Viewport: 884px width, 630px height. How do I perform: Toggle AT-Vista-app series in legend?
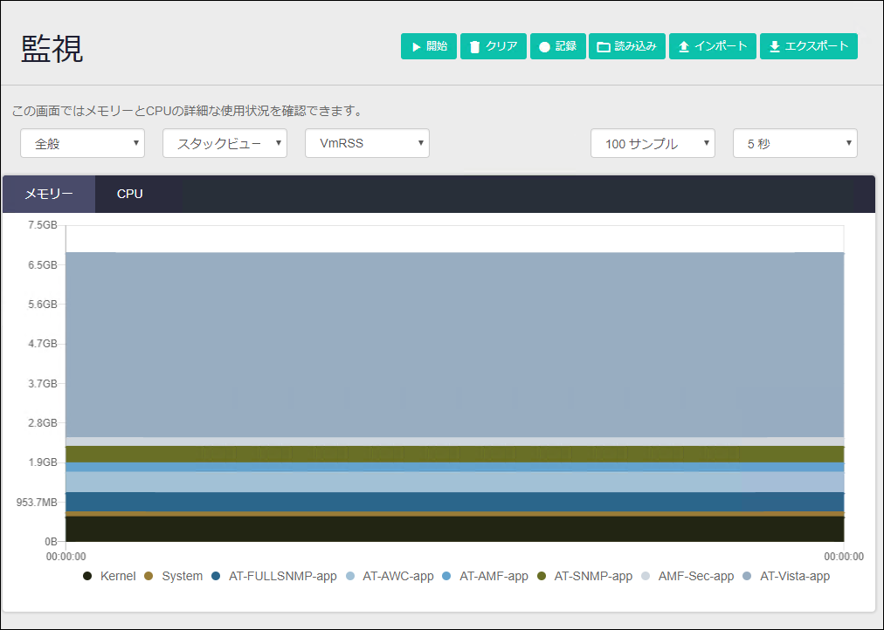(x=786, y=576)
